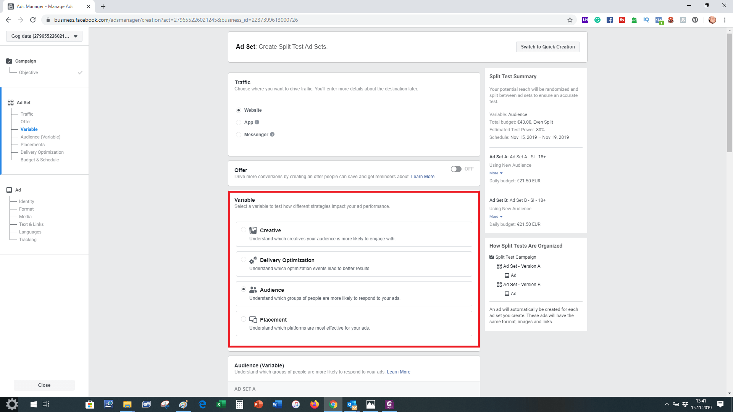Open the Gog data account dropdown
Screen dimensions: 733x412
[x=44, y=36]
